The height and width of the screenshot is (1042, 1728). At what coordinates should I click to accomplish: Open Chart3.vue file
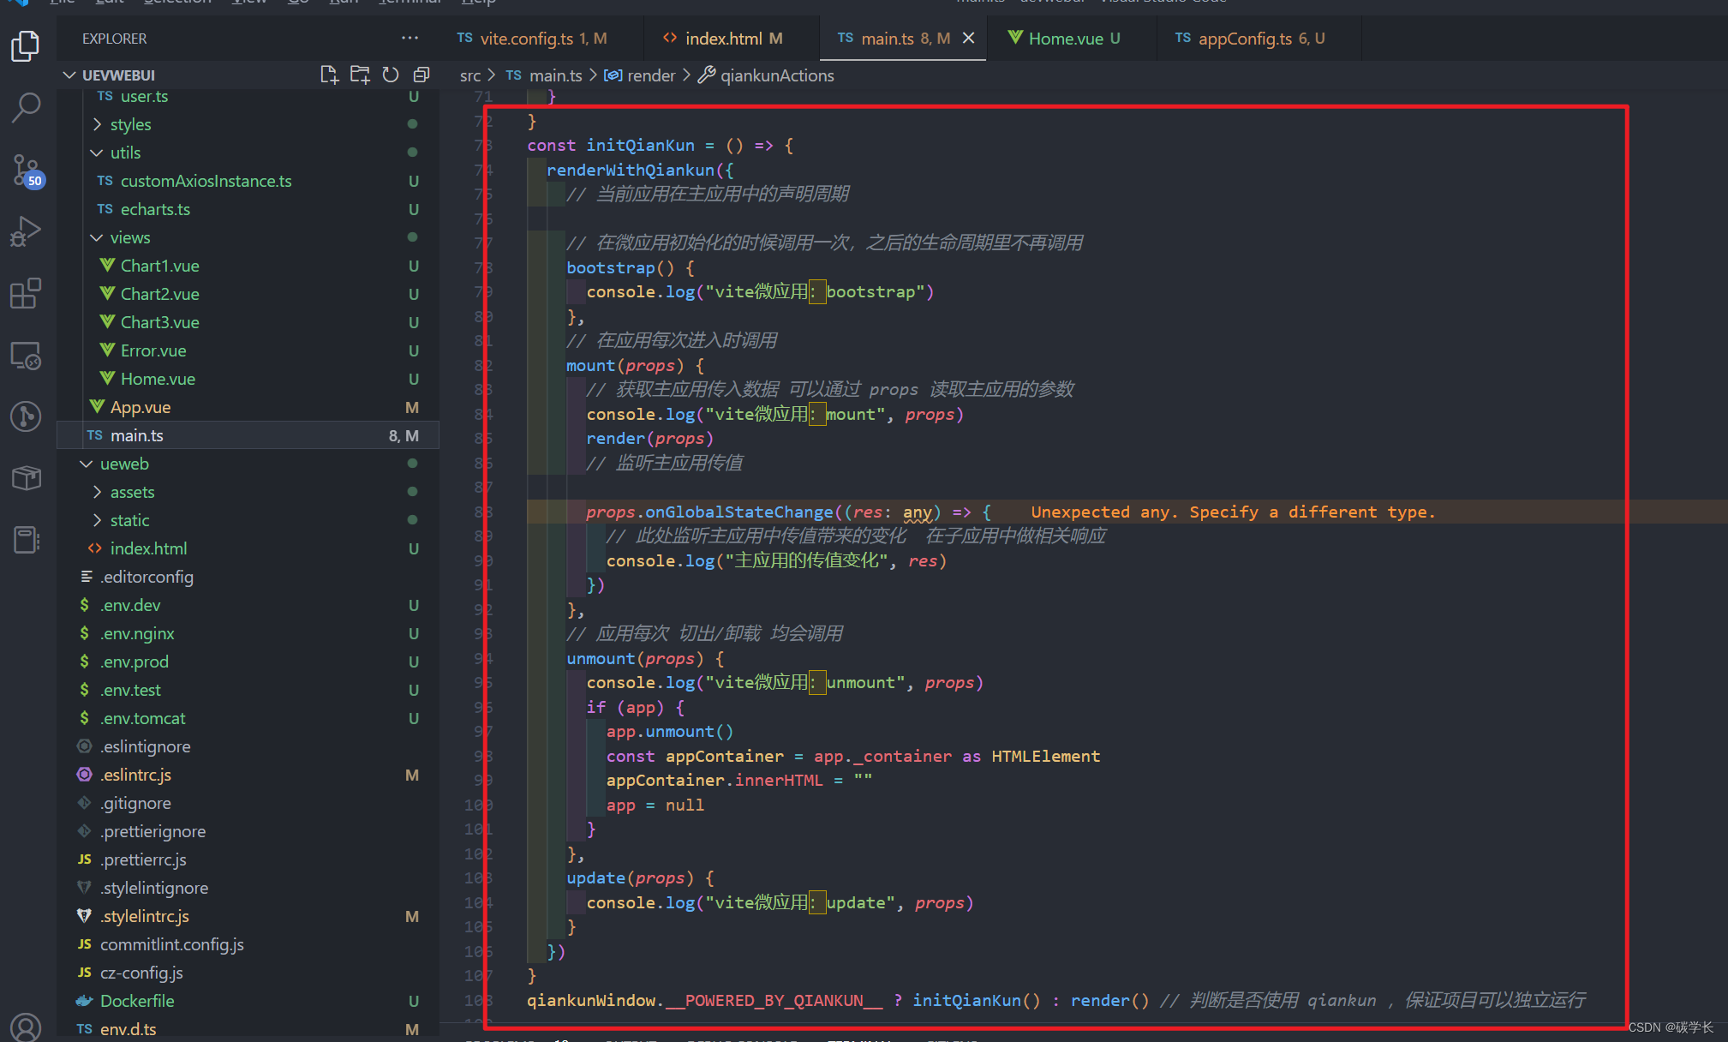(248, 322)
